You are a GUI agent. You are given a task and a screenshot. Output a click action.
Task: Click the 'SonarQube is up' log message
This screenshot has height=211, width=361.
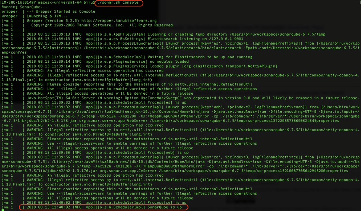click(165, 207)
